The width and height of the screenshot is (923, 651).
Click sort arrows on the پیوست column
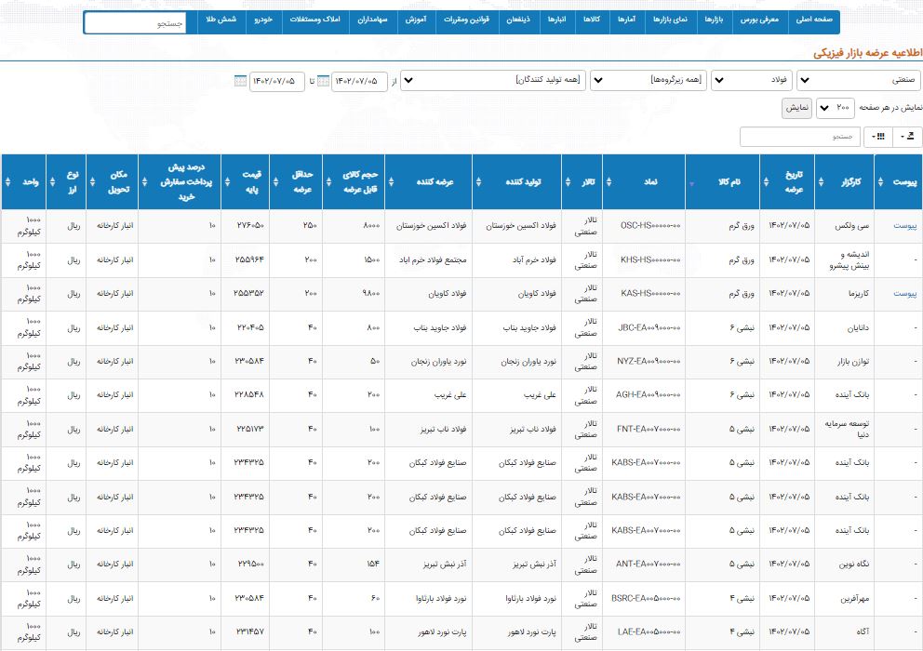tap(880, 182)
